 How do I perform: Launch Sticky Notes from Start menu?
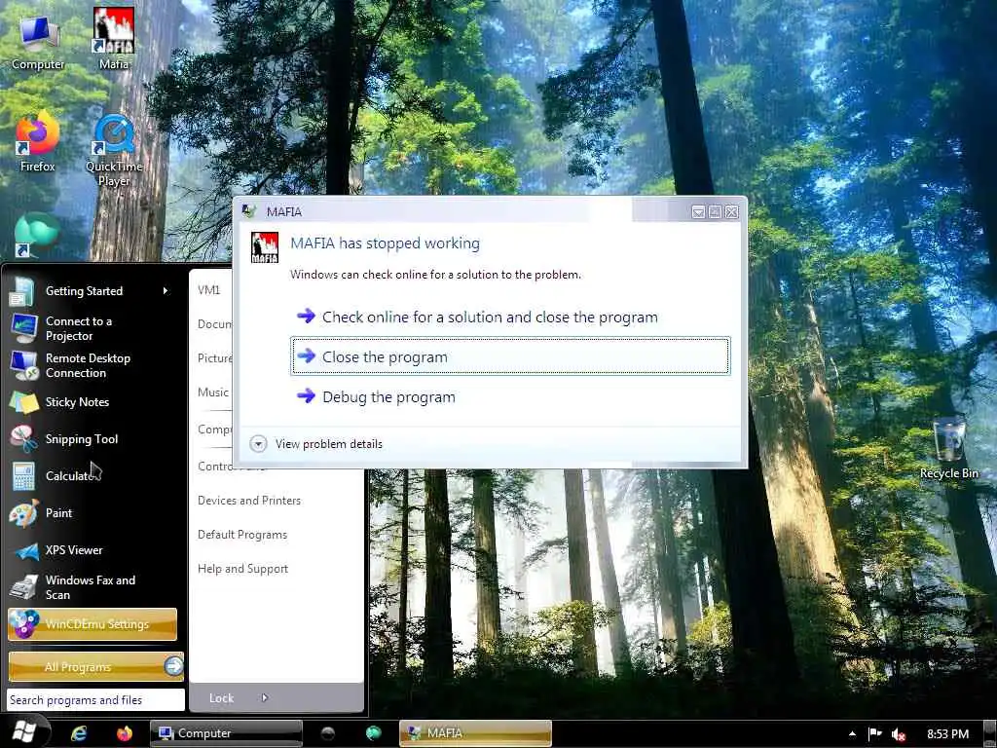tap(92, 402)
